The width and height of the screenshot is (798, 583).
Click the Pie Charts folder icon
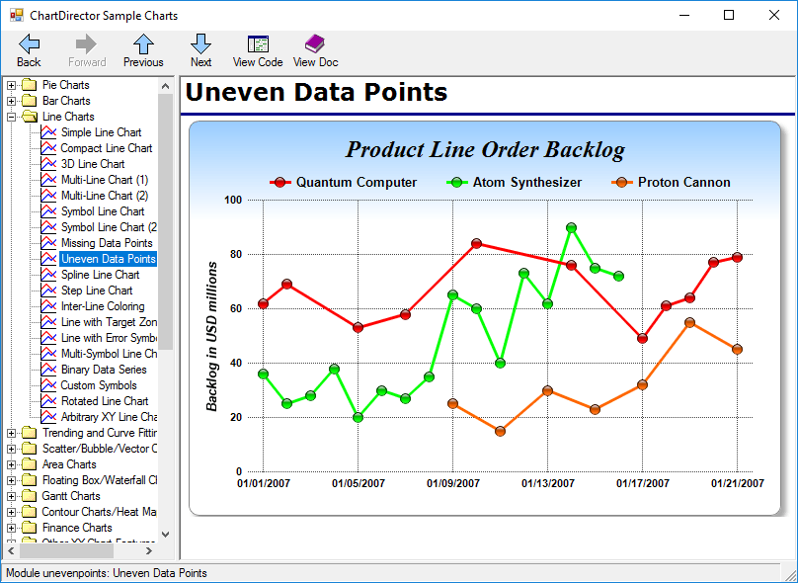pyautogui.click(x=29, y=85)
